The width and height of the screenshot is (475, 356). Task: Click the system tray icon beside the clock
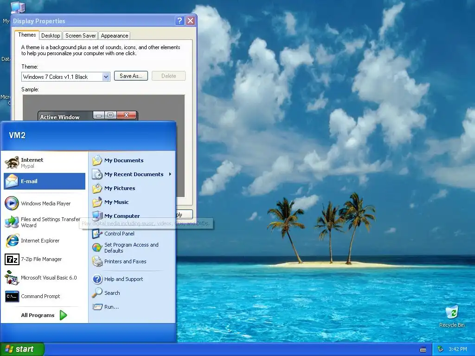point(441,349)
